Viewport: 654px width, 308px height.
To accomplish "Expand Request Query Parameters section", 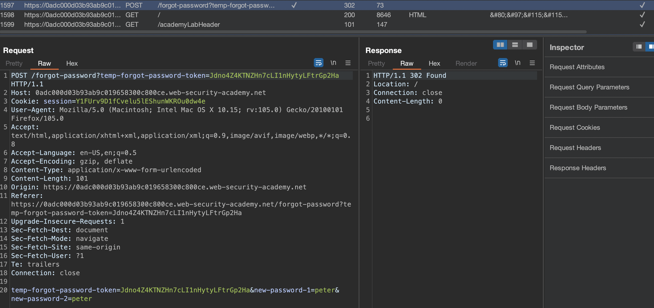I will point(589,87).
